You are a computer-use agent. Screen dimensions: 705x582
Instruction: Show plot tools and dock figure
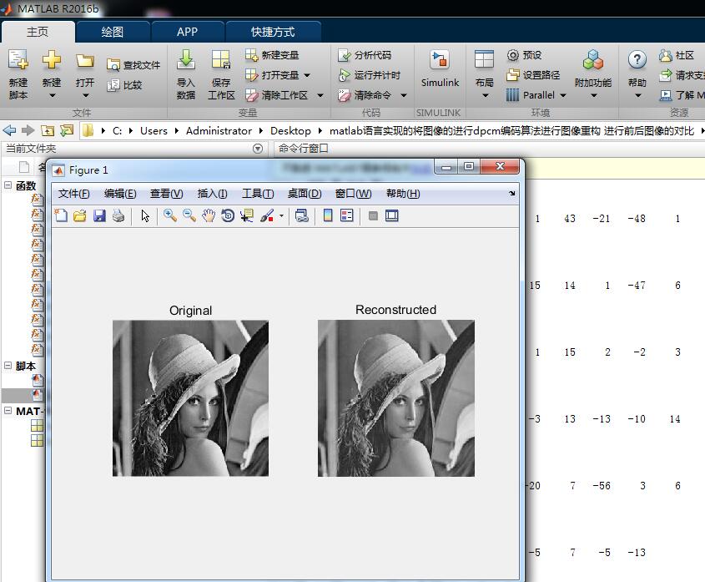391,215
